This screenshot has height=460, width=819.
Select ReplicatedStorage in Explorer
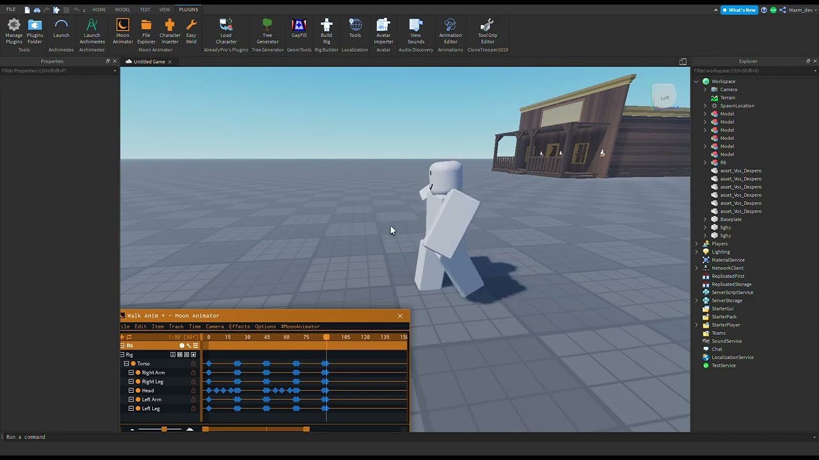pyautogui.click(x=731, y=284)
